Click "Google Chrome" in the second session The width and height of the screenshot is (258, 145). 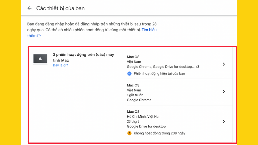[139, 100]
